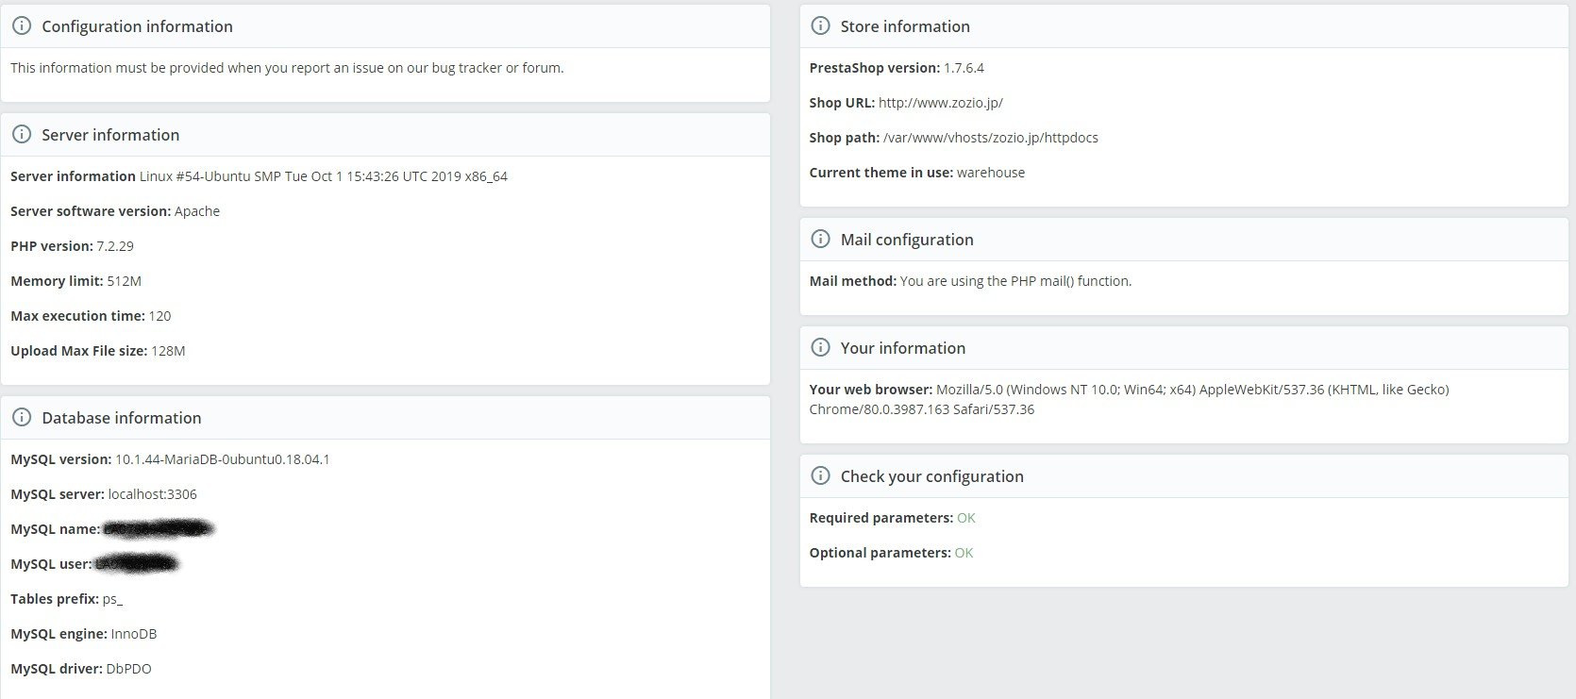Image resolution: width=1576 pixels, height=699 pixels.
Task: Click the MySQL version MariaDB text
Action: tap(222, 459)
